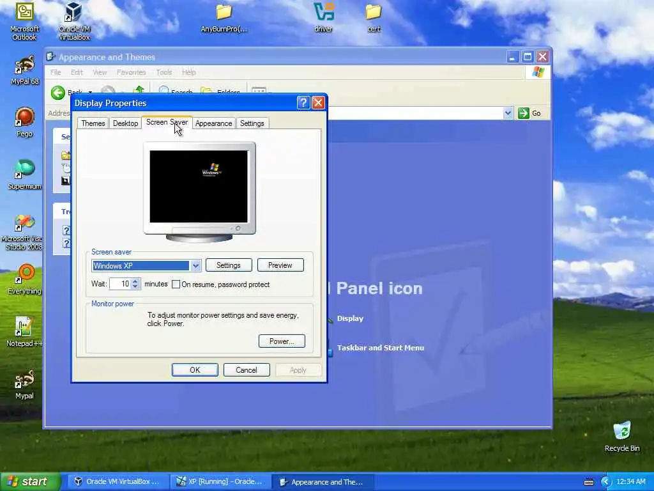
Task: Open the Edit menu
Action: (77, 72)
